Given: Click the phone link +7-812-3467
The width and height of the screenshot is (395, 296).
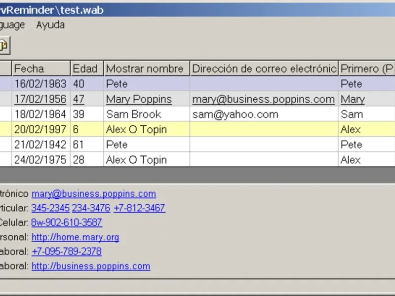Looking at the screenshot, I should coord(139,208).
